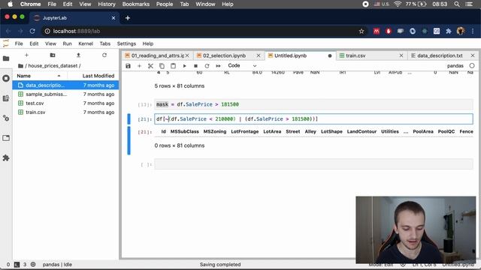The width and height of the screenshot is (481, 270).
Task: Open the JupyterLab Kernel menu
Action: click(x=86, y=43)
